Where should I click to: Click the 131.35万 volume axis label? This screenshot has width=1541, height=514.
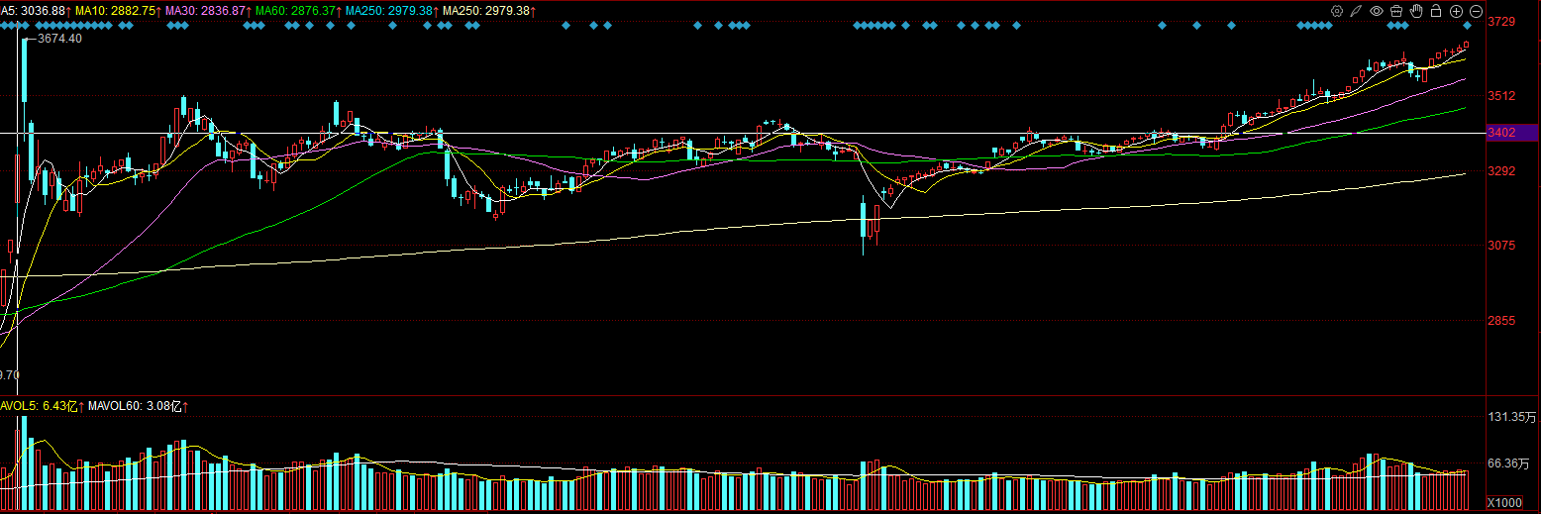coord(1511,417)
